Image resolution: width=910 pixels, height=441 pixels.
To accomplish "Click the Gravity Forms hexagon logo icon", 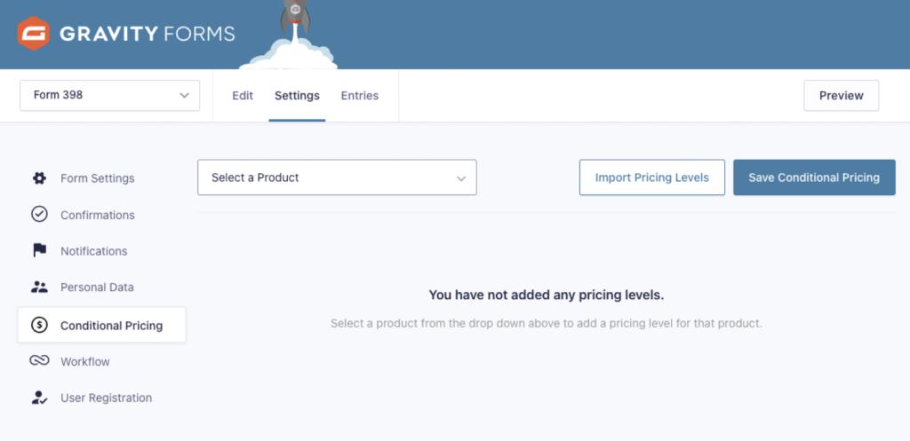I will (33, 34).
